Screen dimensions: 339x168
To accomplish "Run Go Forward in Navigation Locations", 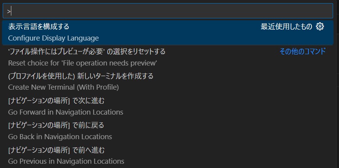I will click(x=66, y=112).
